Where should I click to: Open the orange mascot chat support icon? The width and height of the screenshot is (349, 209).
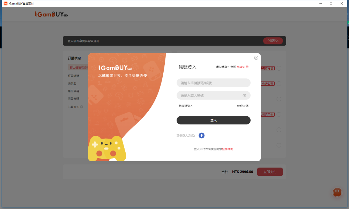(337, 192)
